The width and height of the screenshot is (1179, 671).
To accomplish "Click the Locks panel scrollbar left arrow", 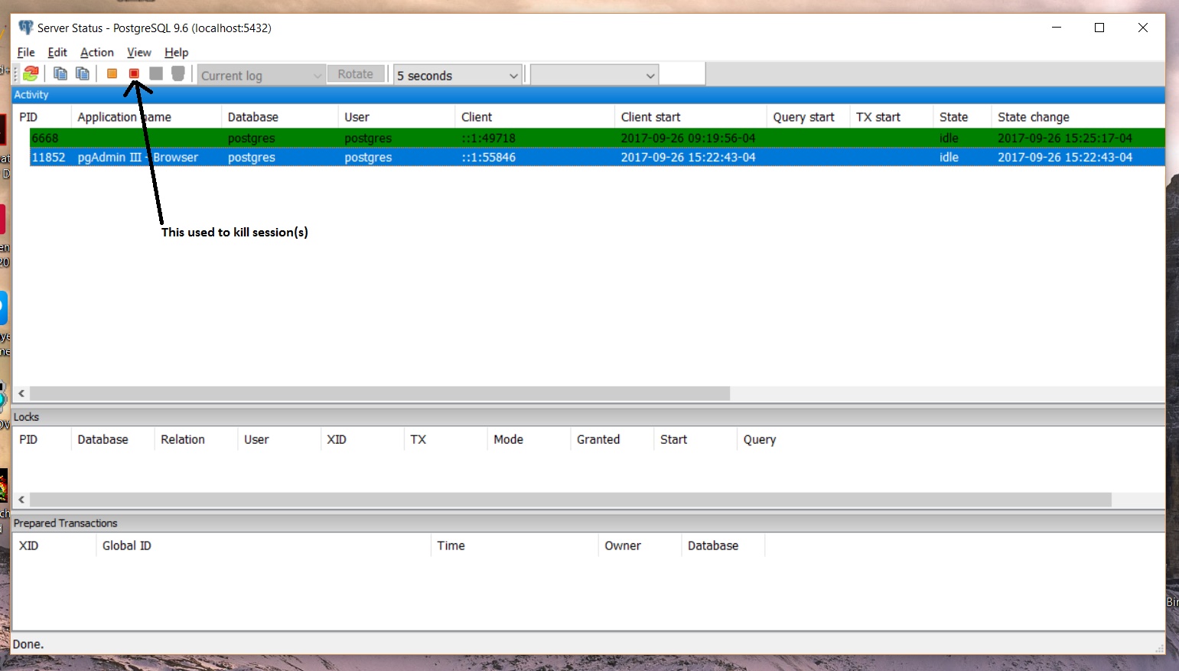I will point(21,500).
